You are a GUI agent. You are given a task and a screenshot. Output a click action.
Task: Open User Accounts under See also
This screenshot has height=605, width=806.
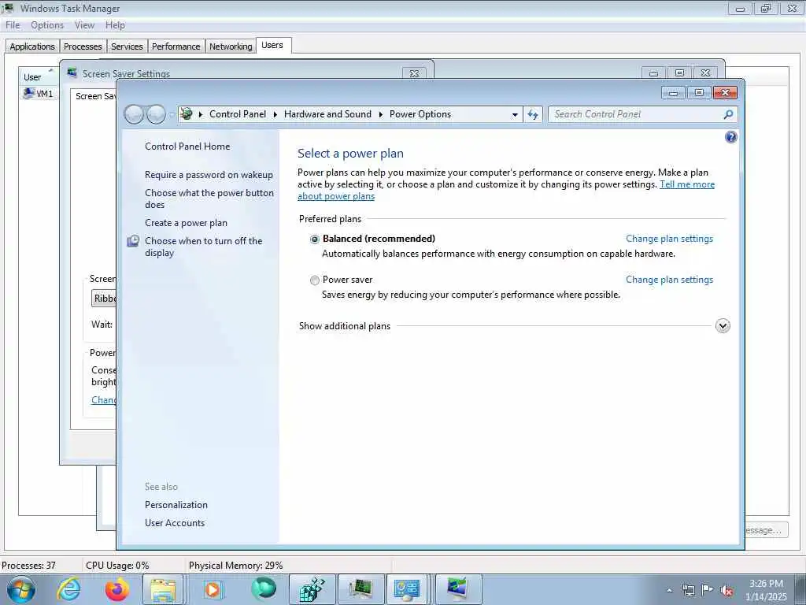174,523
